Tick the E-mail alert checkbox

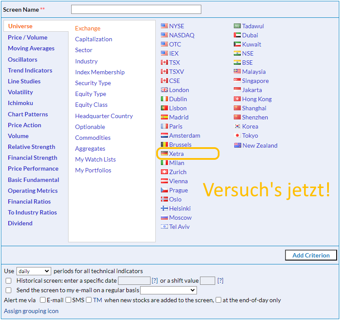coord(43,300)
